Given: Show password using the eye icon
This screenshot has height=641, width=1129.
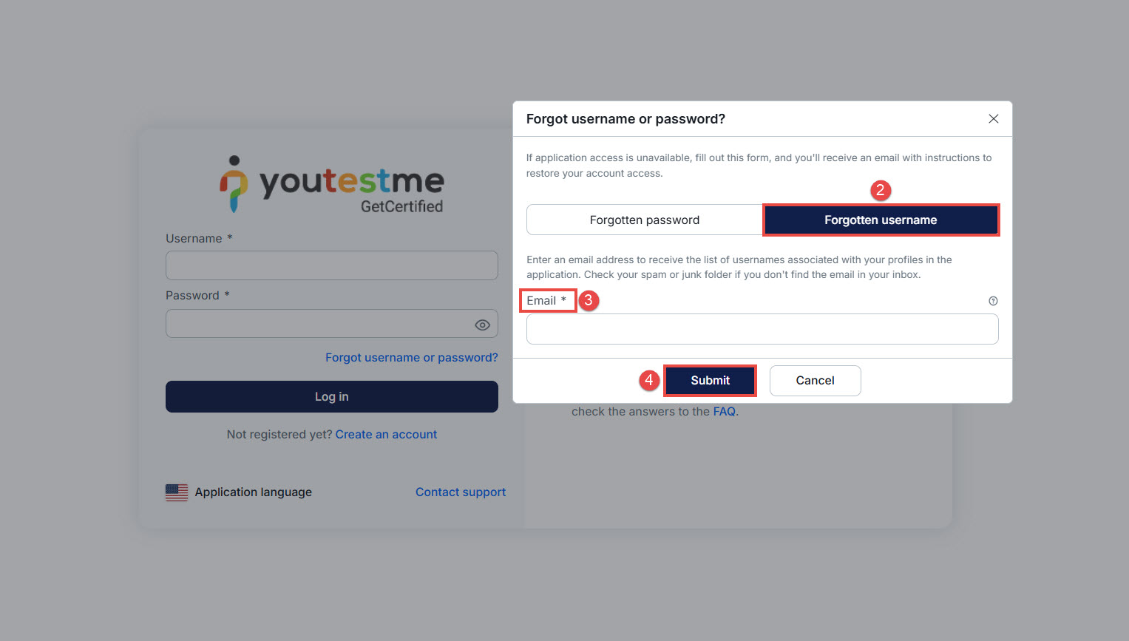Looking at the screenshot, I should pyautogui.click(x=482, y=325).
